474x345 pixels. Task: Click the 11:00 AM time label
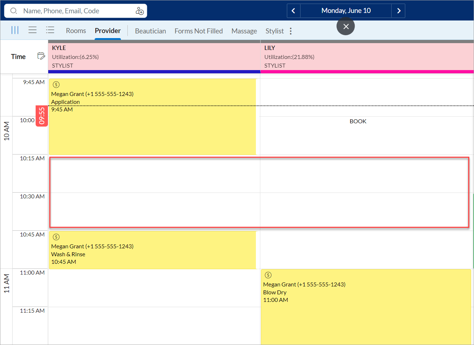(x=32, y=273)
